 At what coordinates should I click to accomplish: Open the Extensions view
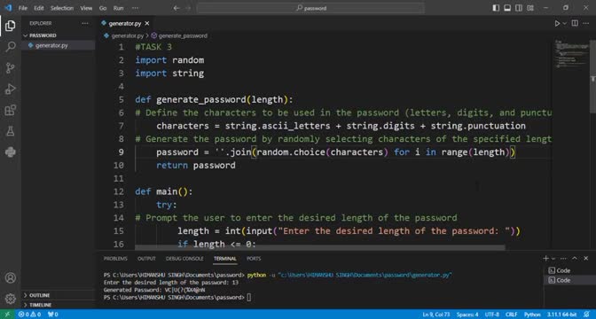[x=11, y=110]
